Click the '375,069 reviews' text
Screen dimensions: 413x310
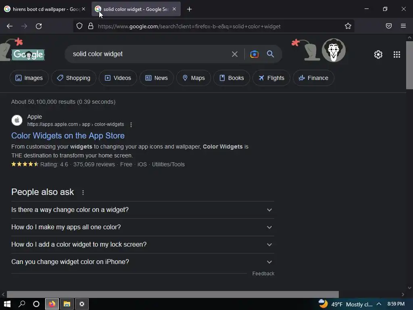94,165
